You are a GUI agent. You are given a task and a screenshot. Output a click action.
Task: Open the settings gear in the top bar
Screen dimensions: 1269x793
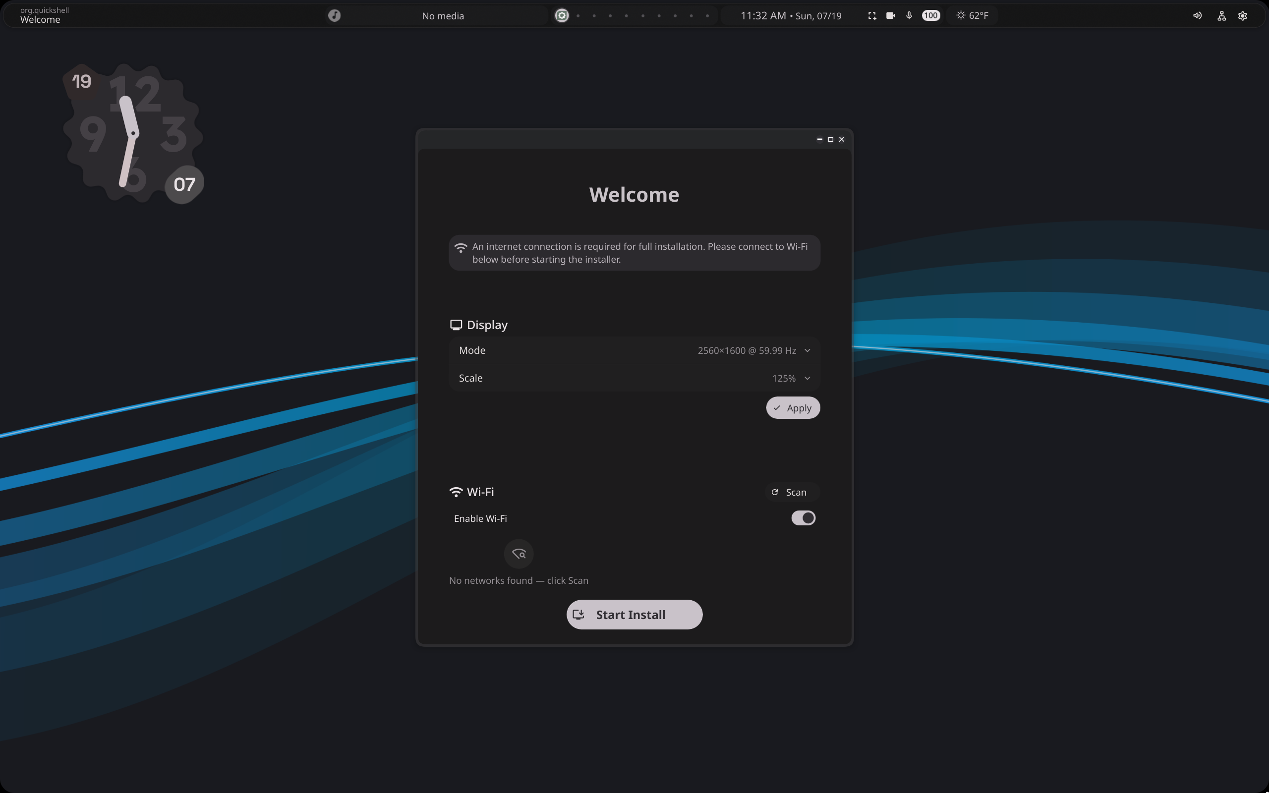click(x=1242, y=16)
